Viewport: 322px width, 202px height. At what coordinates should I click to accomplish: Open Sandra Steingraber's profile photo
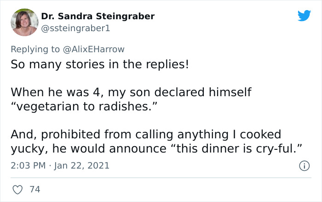pyautogui.click(x=24, y=22)
